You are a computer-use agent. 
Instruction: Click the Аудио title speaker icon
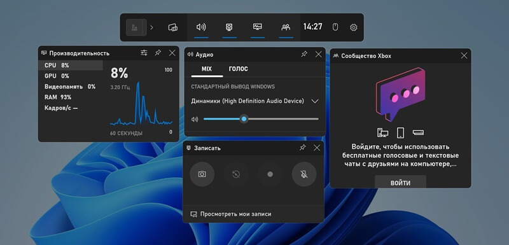pyautogui.click(x=190, y=54)
